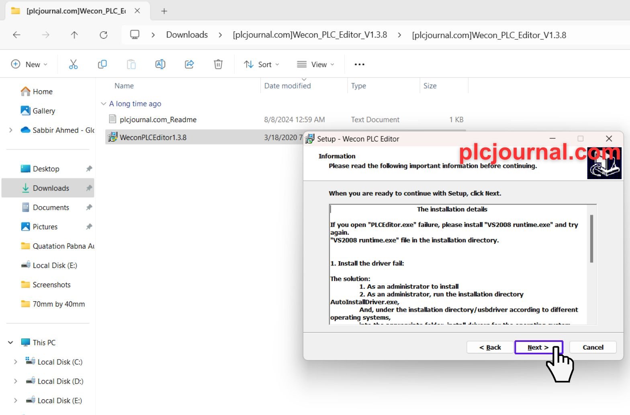The width and height of the screenshot is (630, 415).
Task: Close the Setup - Wecon PLC Editor window
Action: click(609, 139)
